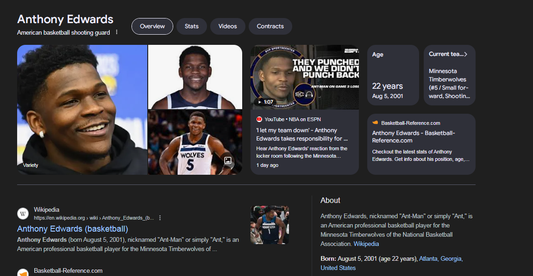Select the Overview tab

click(x=152, y=26)
